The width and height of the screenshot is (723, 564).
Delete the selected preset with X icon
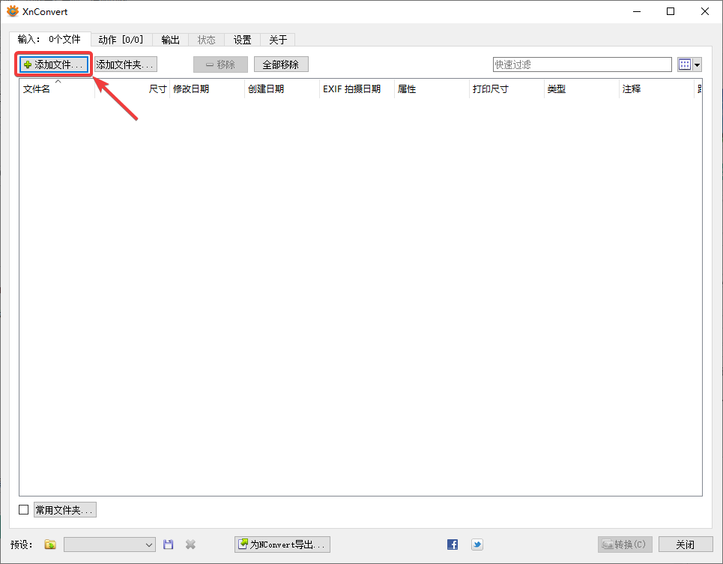[189, 544]
